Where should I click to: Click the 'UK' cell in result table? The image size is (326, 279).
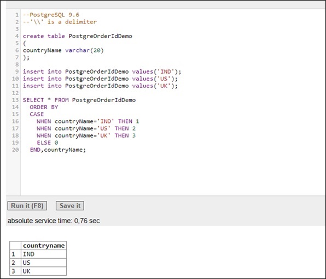[44, 271]
